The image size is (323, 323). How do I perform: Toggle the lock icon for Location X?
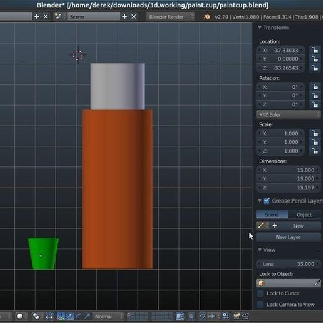(x=315, y=50)
